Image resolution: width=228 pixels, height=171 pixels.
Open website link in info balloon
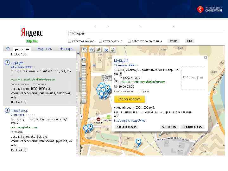pos(143,82)
